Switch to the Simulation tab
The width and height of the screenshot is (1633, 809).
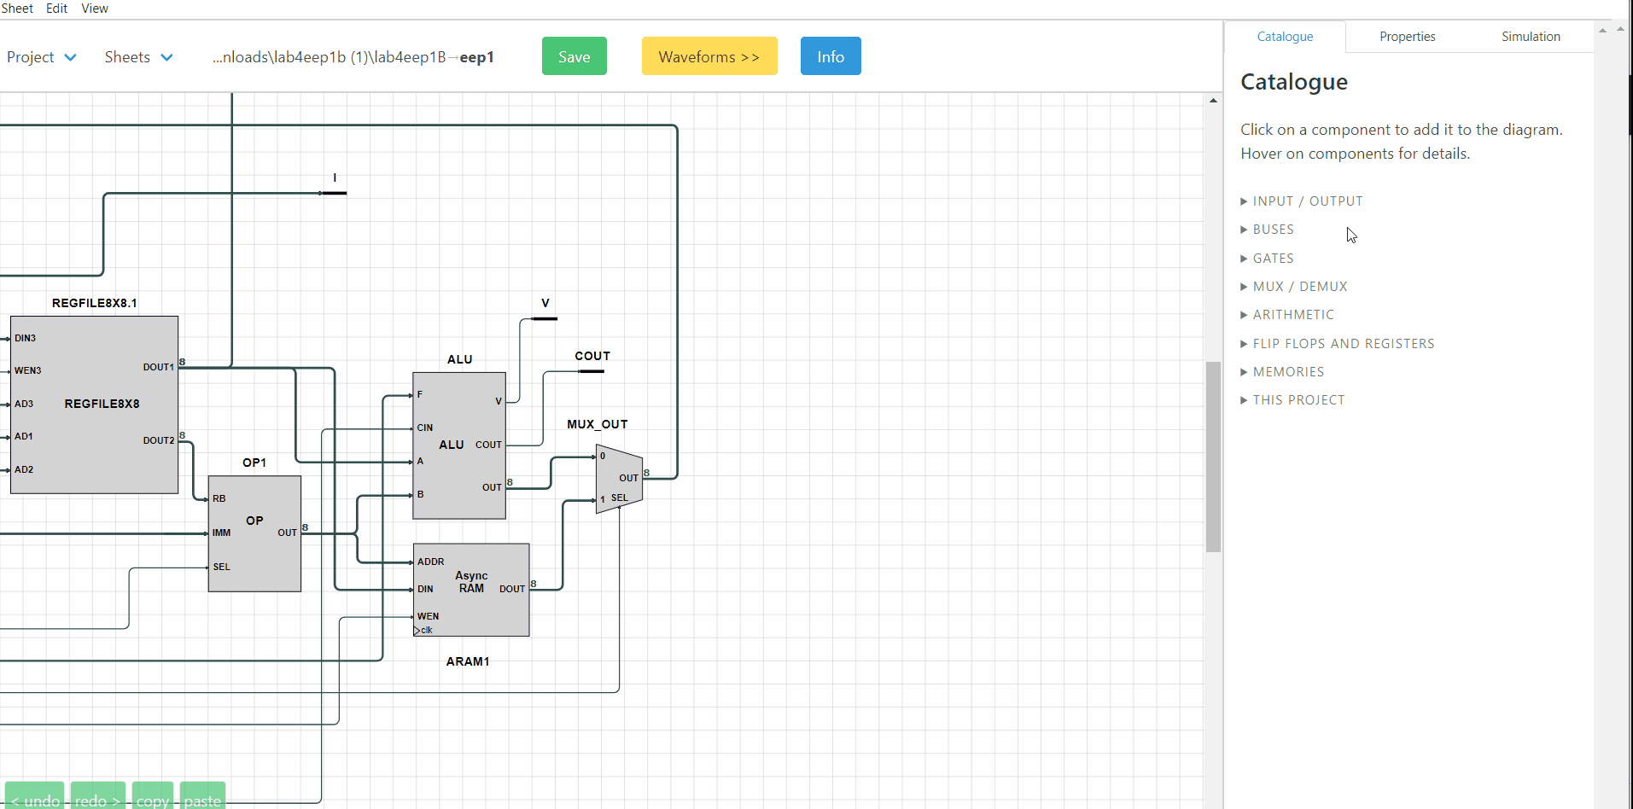[1530, 37]
